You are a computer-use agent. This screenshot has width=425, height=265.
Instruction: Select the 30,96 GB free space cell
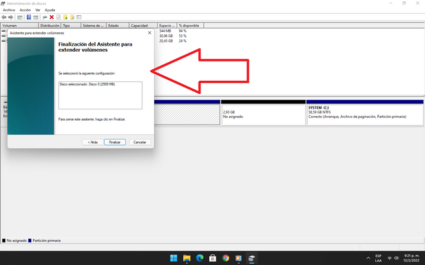(x=166, y=36)
